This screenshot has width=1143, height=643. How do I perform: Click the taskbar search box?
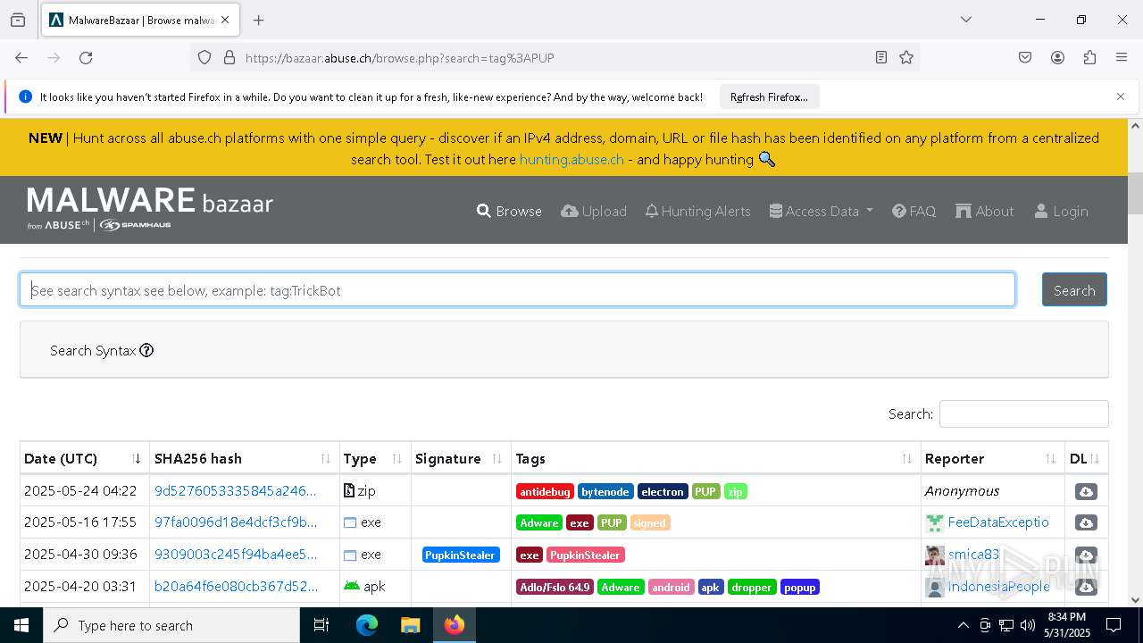tap(171, 625)
